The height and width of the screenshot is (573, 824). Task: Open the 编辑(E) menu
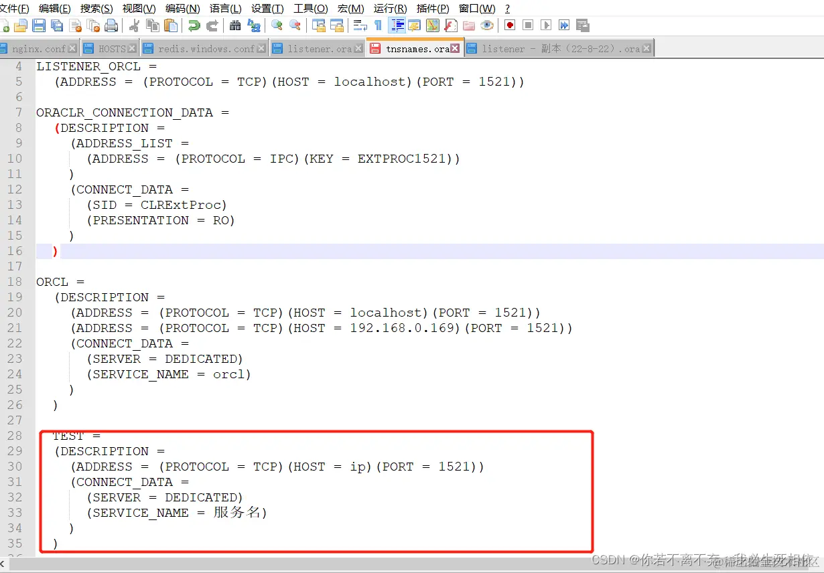[55, 8]
